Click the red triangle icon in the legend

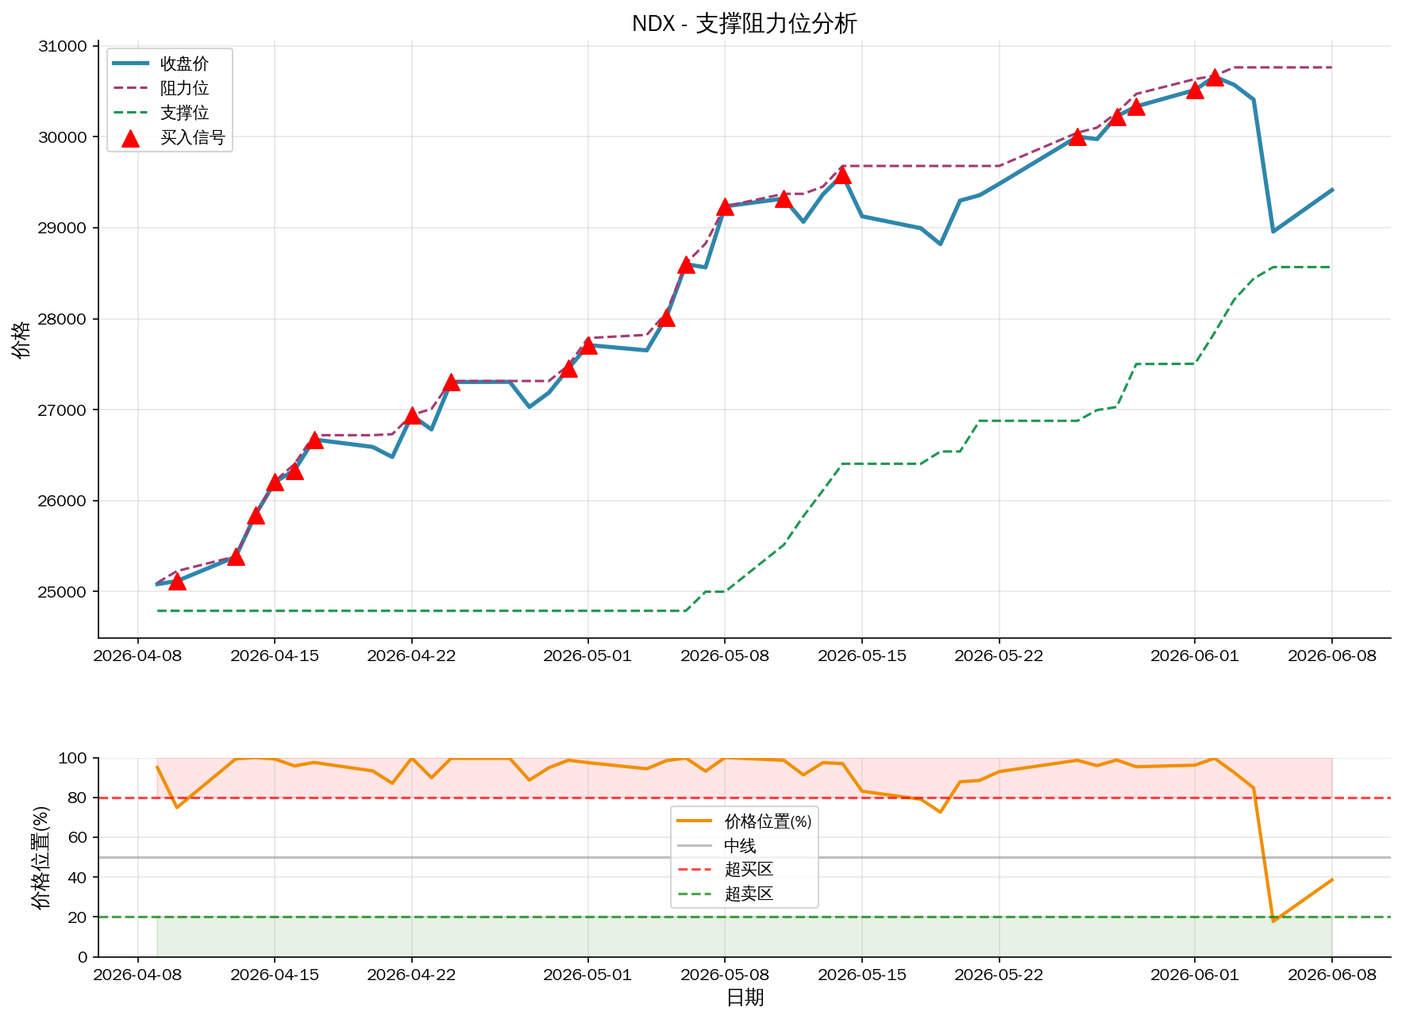point(130,139)
